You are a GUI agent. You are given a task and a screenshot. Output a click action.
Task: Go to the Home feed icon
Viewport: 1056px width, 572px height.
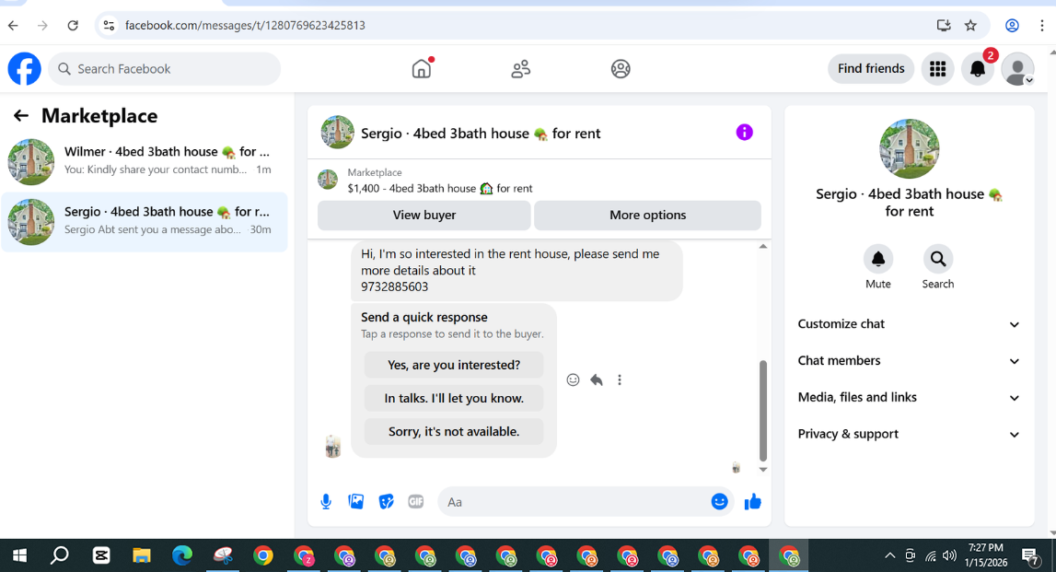pyautogui.click(x=422, y=69)
